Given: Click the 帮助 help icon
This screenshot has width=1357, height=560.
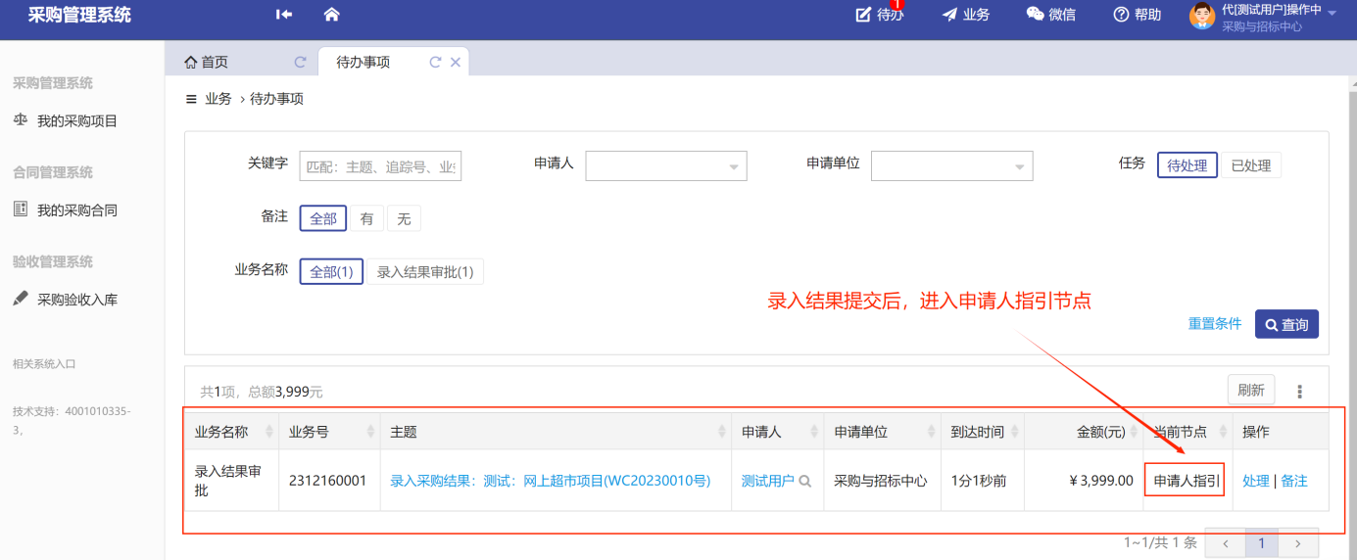Looking at the screenshot, I should coord(1122,15).
